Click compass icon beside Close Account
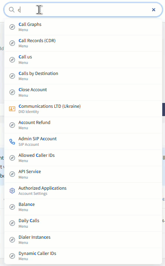Viewport: 165px width, 266px height. [12, 92]
